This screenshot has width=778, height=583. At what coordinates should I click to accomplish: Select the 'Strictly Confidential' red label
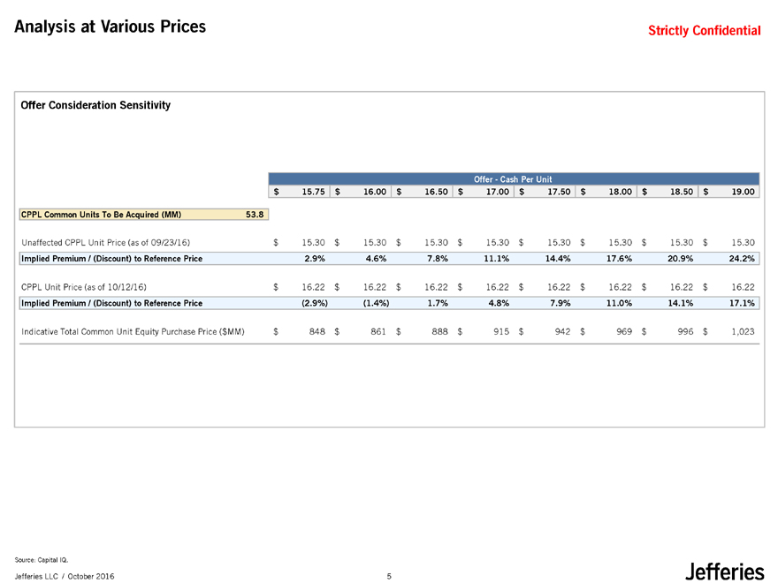704,31
